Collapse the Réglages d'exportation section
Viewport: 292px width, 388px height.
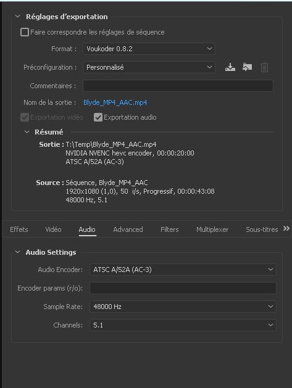tap(17, 17)
